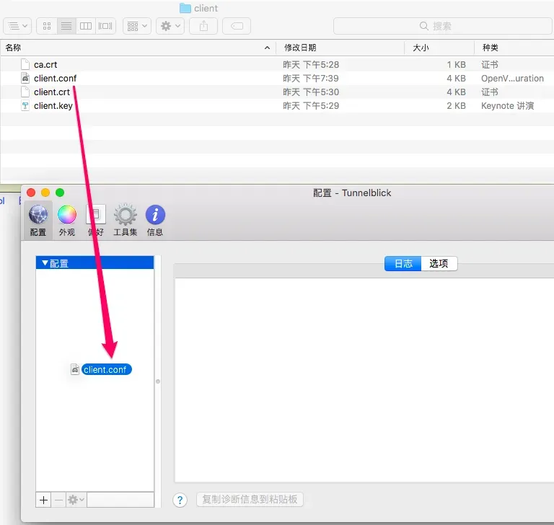Click the Finder share toolbar button
This screenshot has height=525, width=554.
click(x=203, y=26)
